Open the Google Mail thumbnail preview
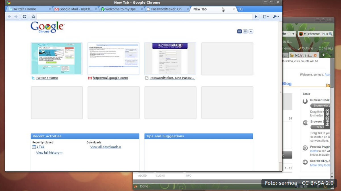The image size is (341, 191). pos(113,59)
